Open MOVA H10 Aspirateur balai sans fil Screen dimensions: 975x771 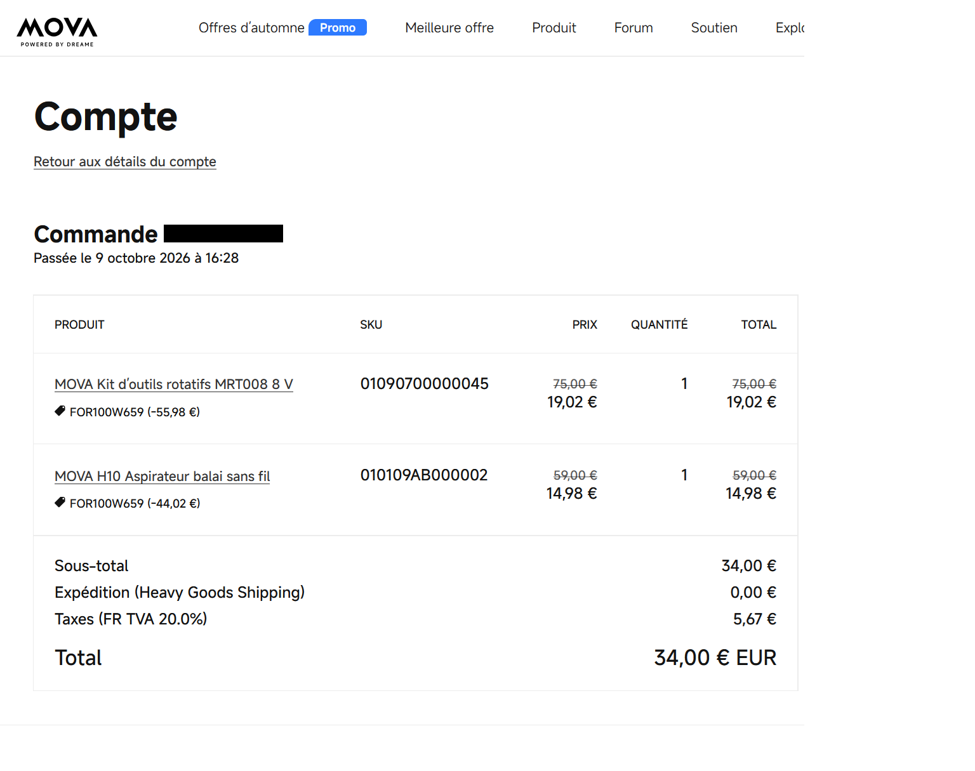click(162, 476)
